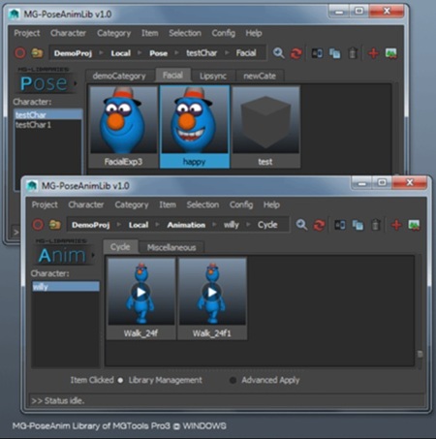
Task: Play the Walk_24f animation preview
Action: pyautogui.click(x=140, y=292)
